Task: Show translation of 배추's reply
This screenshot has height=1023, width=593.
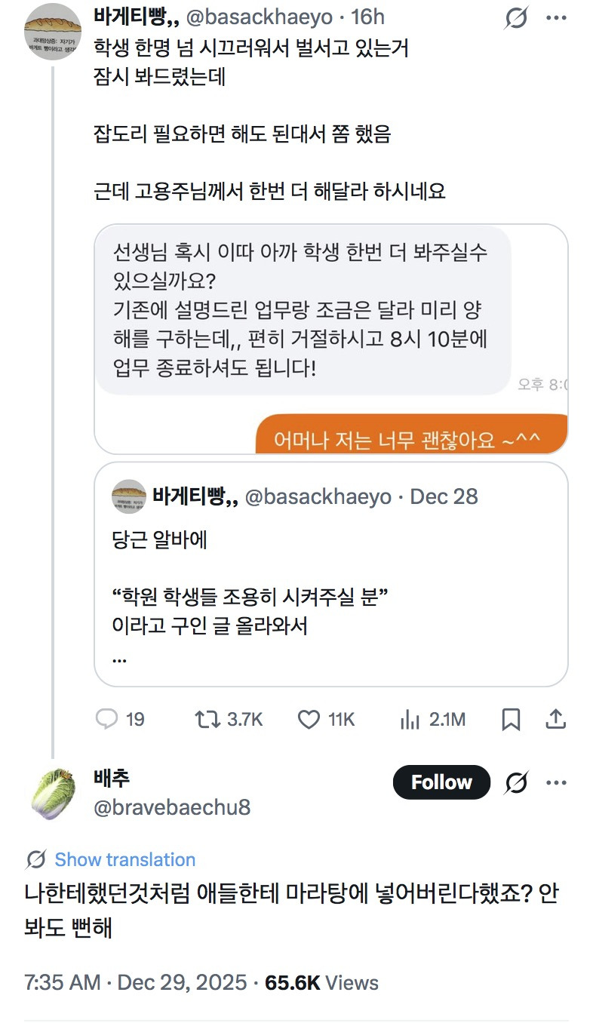Action: click(123, 859)
